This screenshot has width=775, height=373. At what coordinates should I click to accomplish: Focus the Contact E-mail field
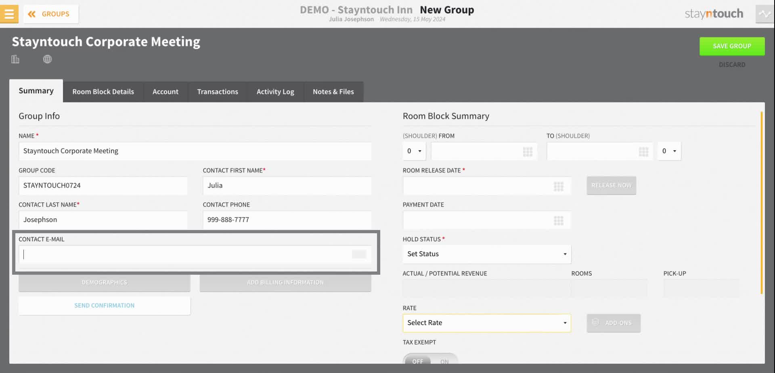[x=195, y=254]
